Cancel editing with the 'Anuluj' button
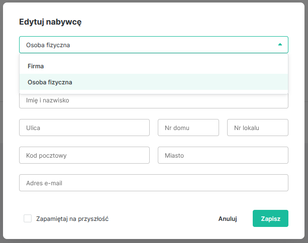Viewport: 308px width, 243px height. coord(228,218)
